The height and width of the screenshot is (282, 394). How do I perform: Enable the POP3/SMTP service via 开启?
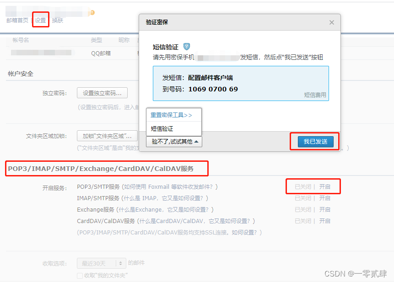click(x=324, y=186)
